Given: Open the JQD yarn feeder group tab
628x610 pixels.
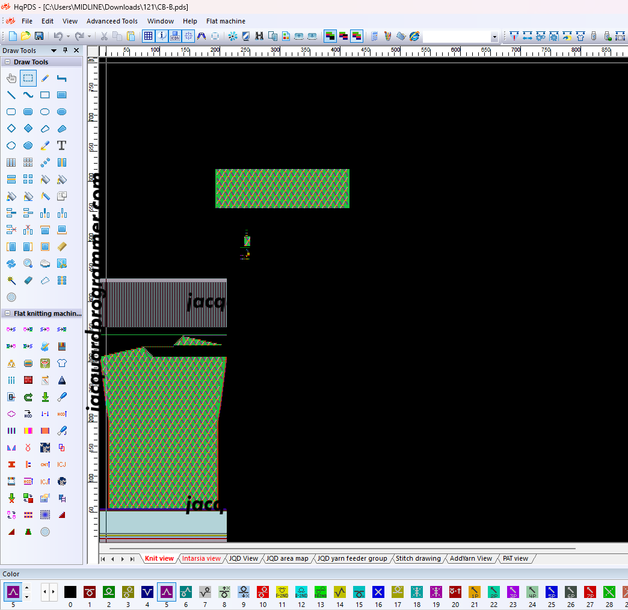Looking at the screenshot, I should tap(352, 558).
